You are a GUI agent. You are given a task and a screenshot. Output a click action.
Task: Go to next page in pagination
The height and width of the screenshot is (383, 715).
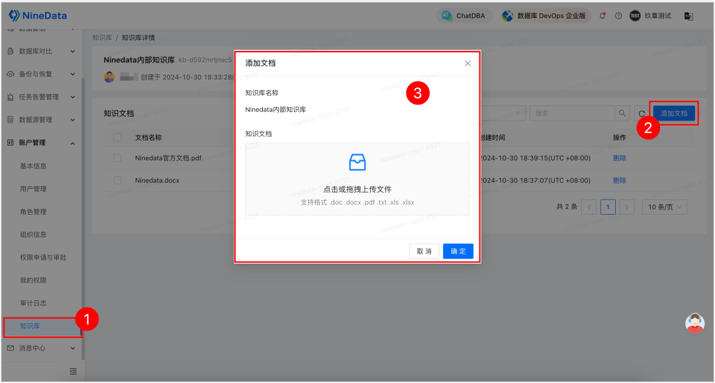coord(627,207)
